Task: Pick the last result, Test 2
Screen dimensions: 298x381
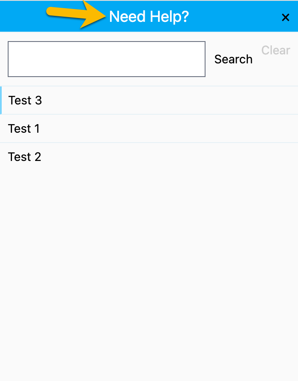Action: pyautogui.click(x=25, y=157)
